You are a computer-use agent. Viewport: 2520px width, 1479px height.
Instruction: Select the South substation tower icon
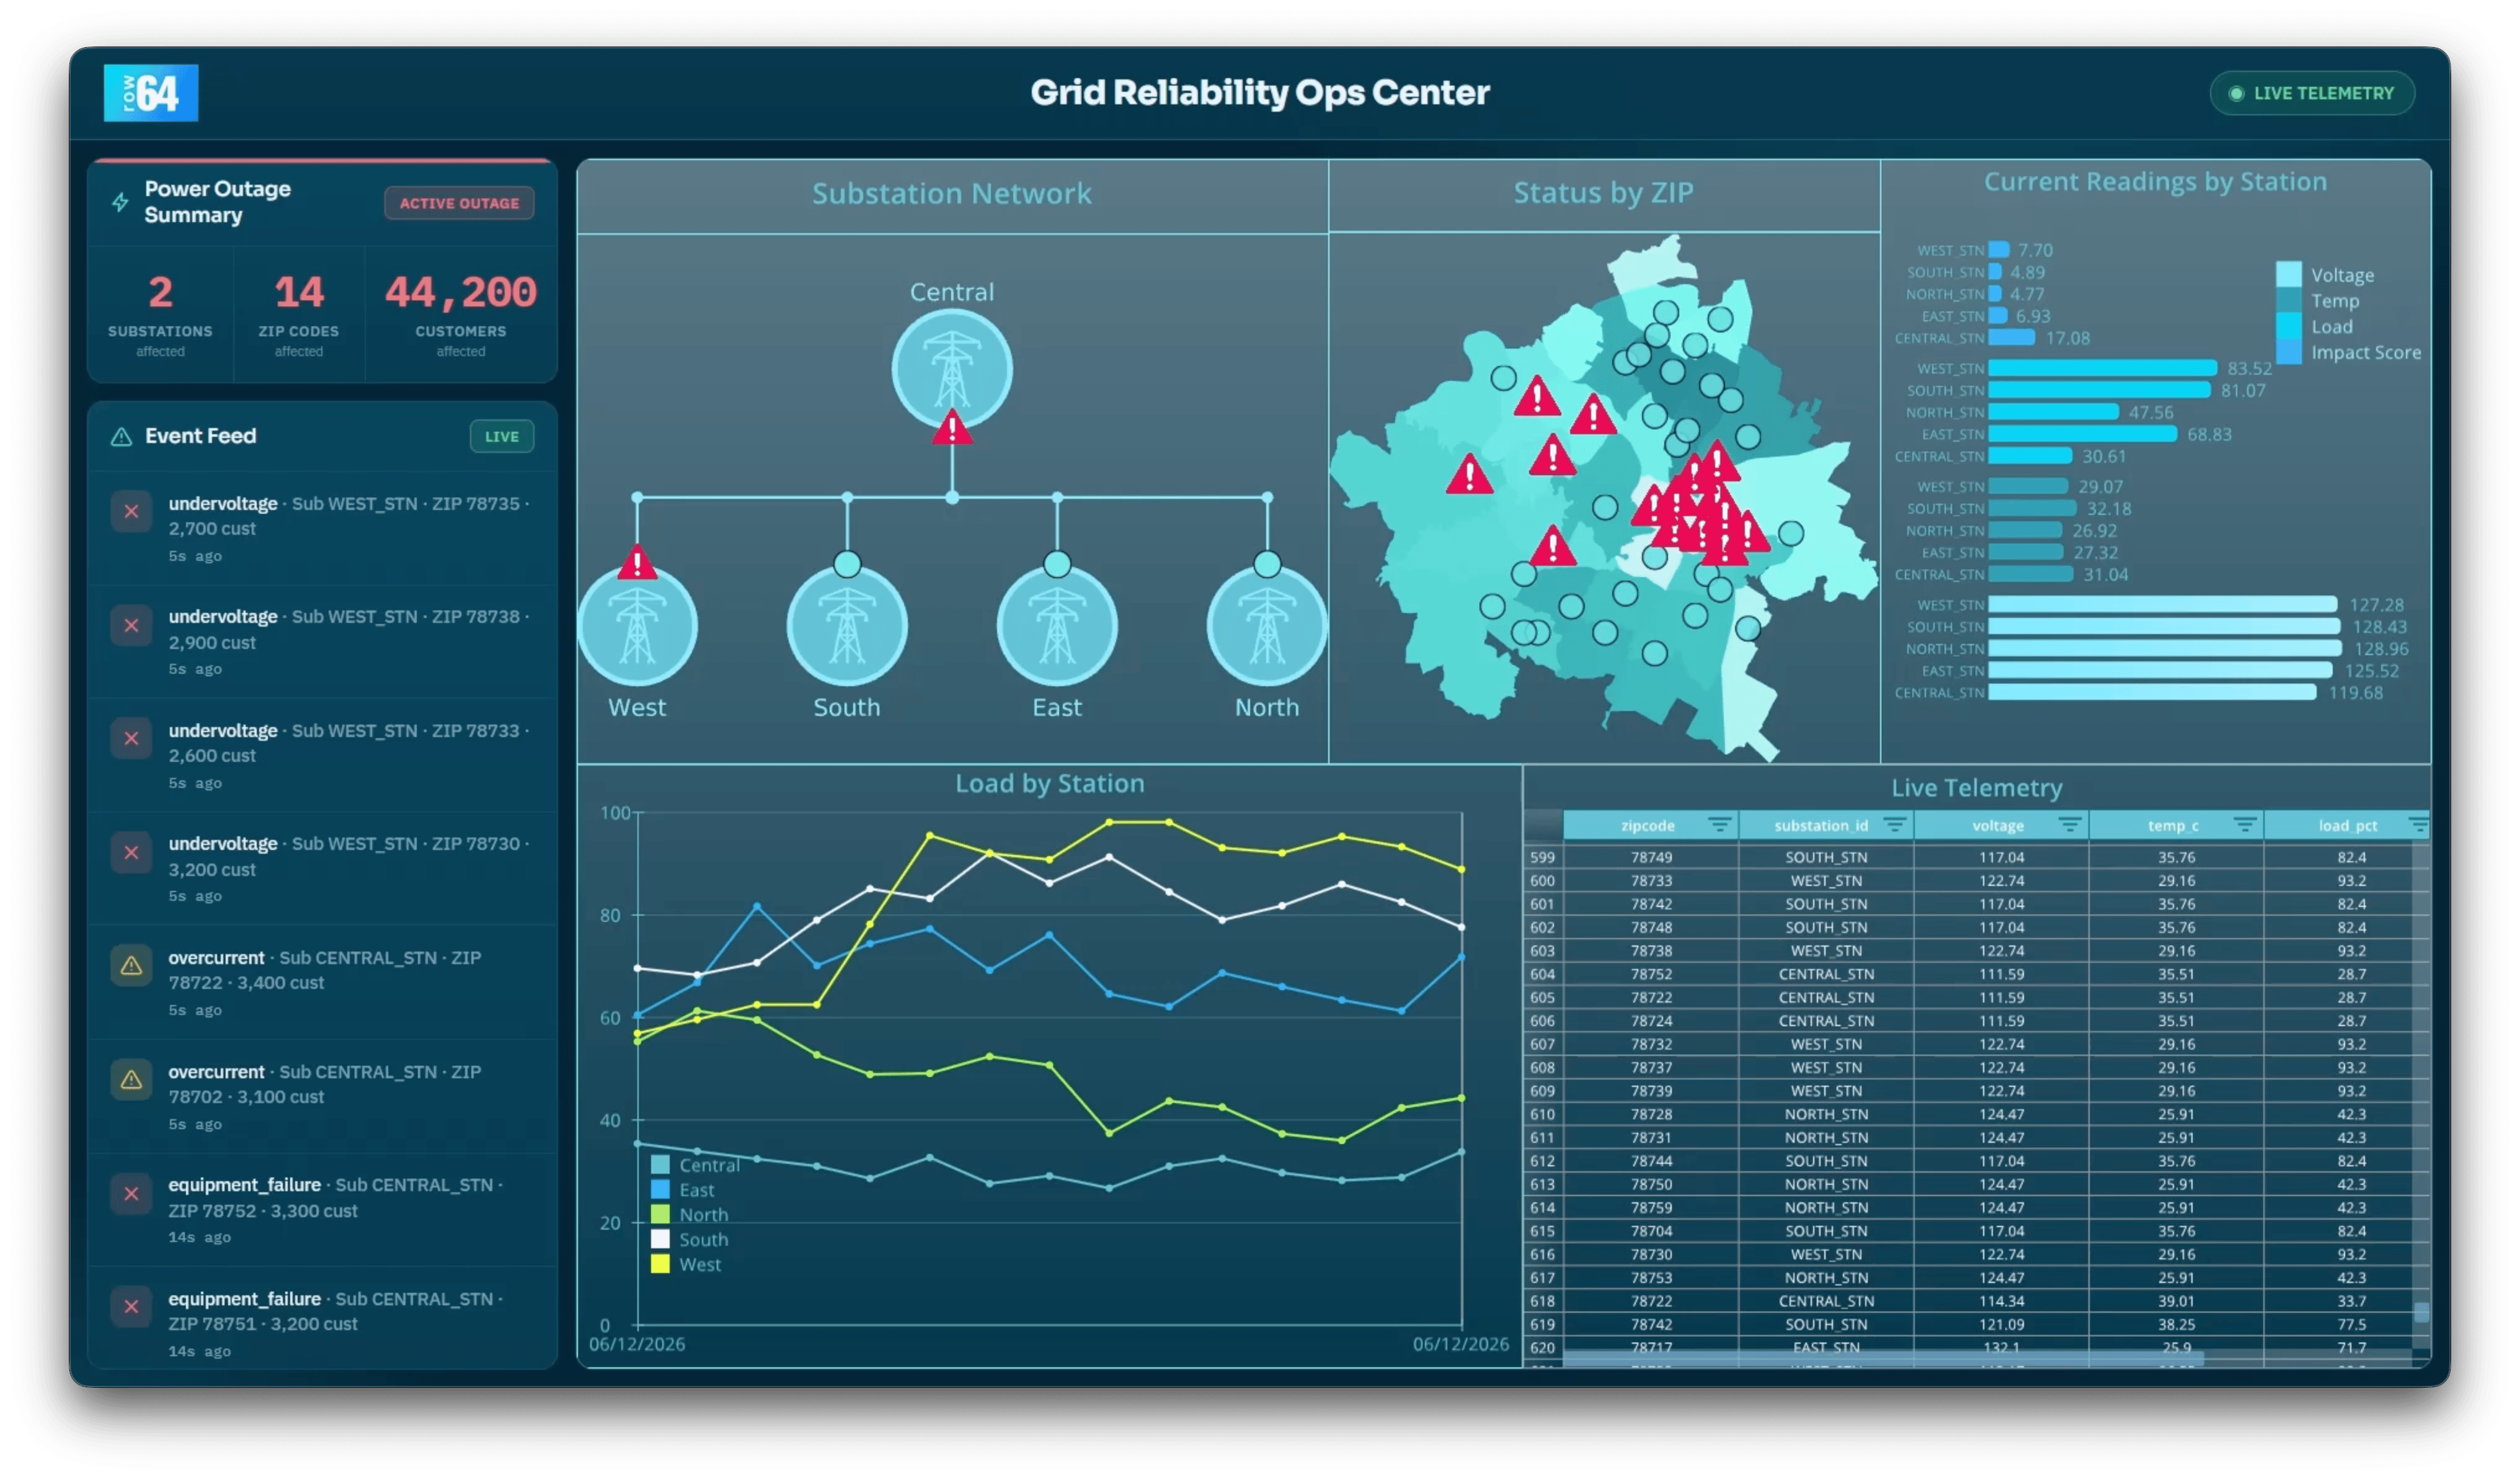click(847, 627)
